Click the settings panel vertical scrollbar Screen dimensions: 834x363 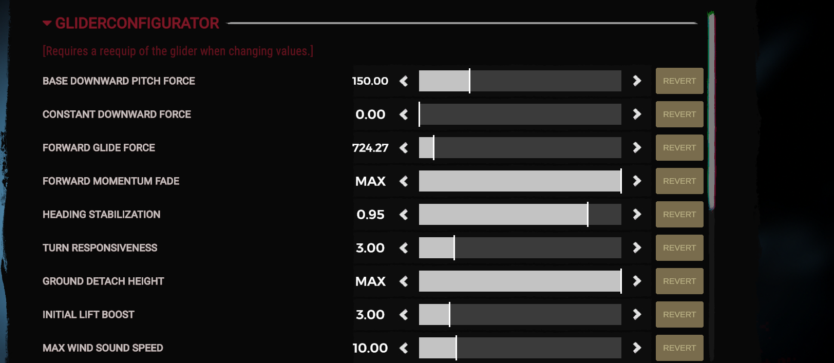click(x=711, y=110)
